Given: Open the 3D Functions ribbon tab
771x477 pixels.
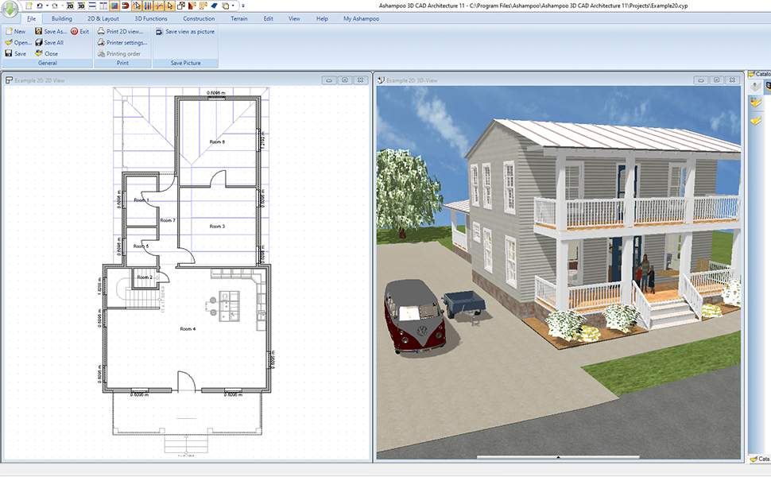Looking at the screenshot, I should pyautogui.click(x=151, y=18).
